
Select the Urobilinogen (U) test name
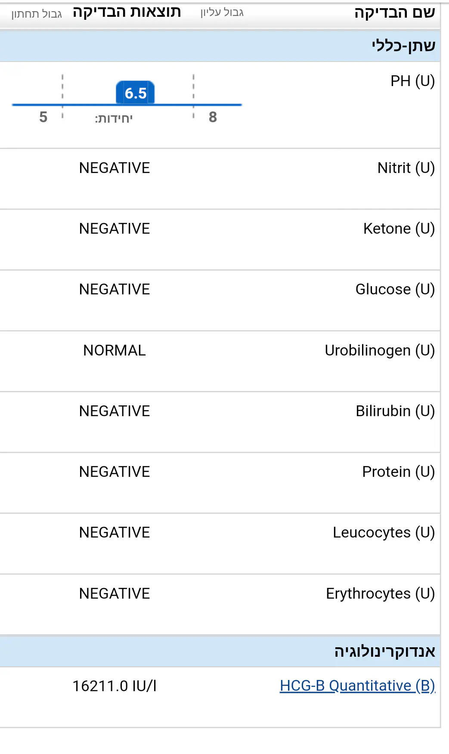380,350
